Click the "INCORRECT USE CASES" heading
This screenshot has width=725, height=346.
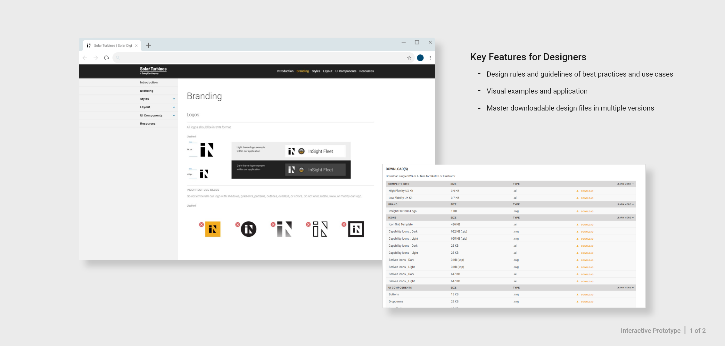203,190
